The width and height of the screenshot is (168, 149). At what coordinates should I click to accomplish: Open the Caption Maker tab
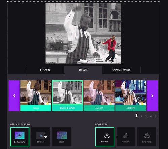[x=121, y=70]
